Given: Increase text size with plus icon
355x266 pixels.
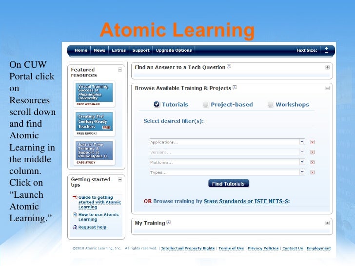Looking at the screenshot, I should 327,48.
